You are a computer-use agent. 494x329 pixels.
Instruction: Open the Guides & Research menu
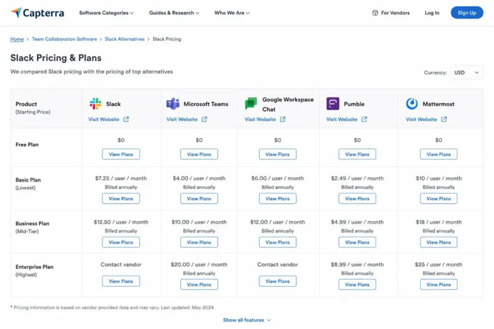(x=174, y=13)
